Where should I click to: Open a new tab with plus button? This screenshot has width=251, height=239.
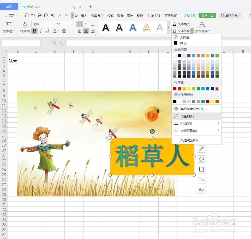click(x=90, y=7)
